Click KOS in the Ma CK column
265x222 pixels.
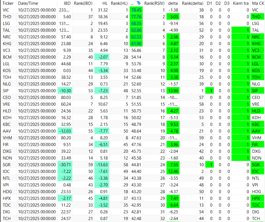point(257,71)
